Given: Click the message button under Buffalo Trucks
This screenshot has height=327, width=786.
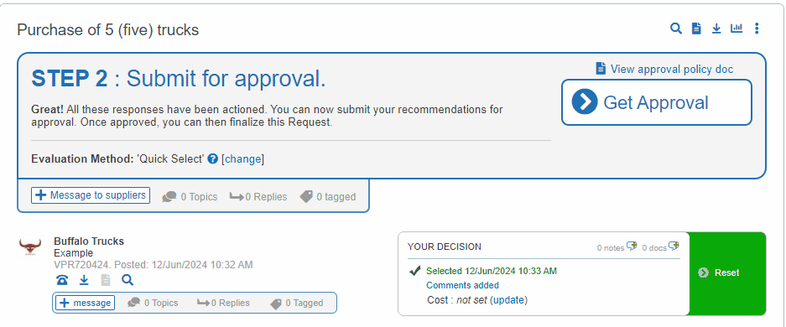Looking at the screenshot, I should coord(86,303).
